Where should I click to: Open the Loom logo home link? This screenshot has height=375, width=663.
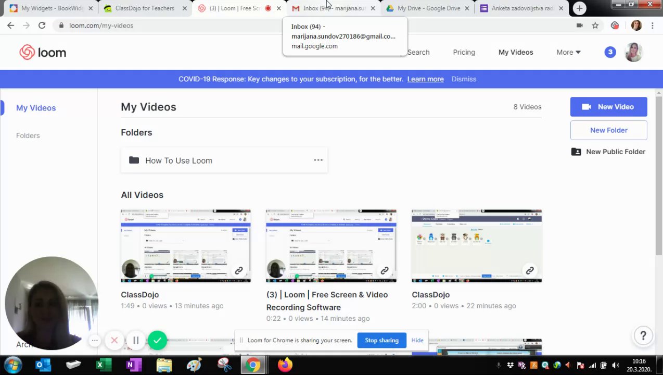(x=43, y=52)
